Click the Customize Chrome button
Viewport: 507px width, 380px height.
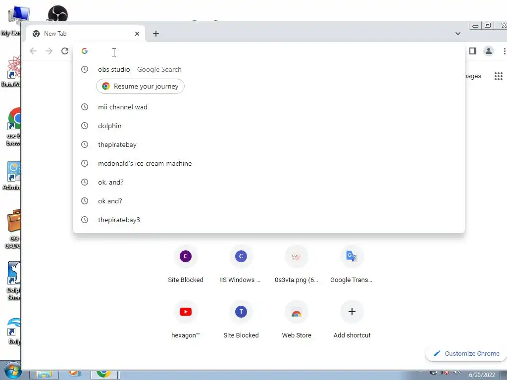(x=466, y=353)
